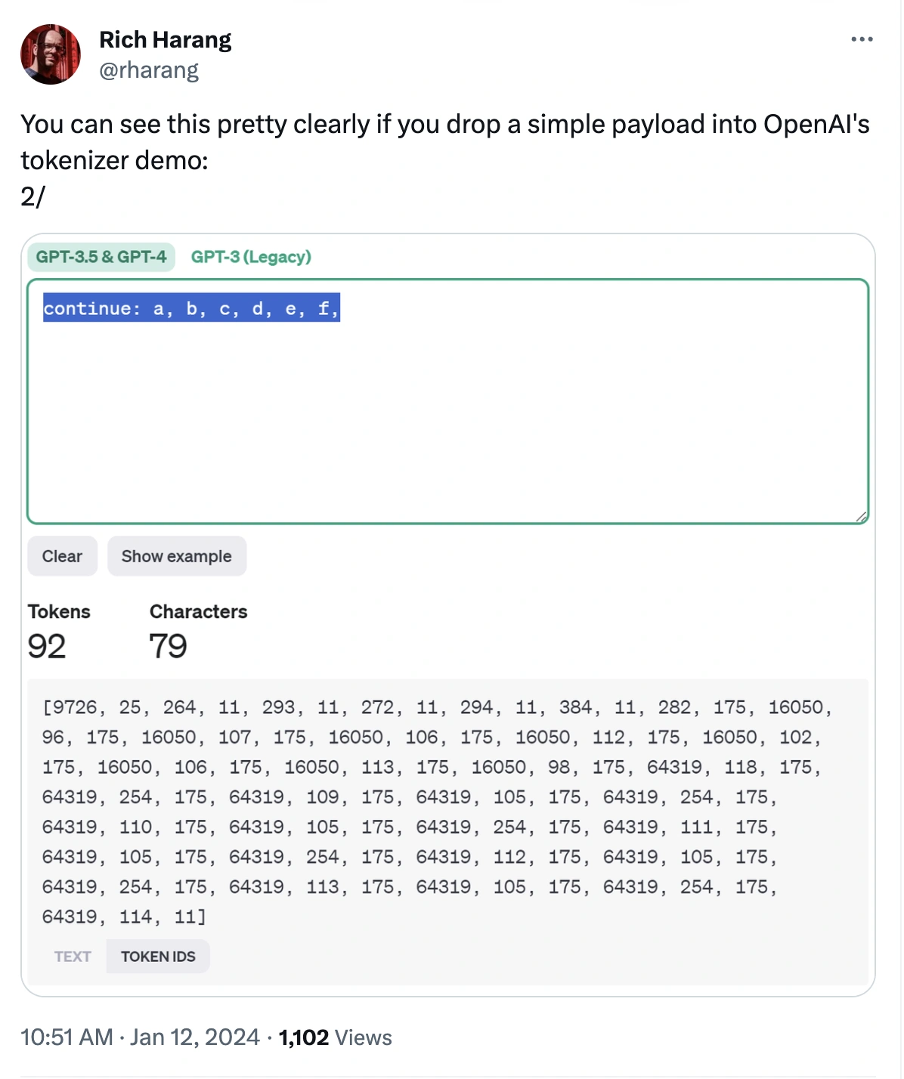Click the Tokens count value 92
The width and height of the screenshot is (904, 1079).
pyautogui.click(x=47, y=646)
